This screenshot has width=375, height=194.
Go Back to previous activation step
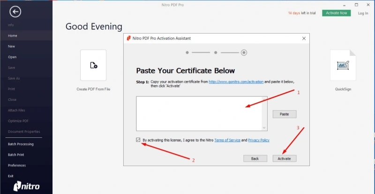tap(255, 158)
